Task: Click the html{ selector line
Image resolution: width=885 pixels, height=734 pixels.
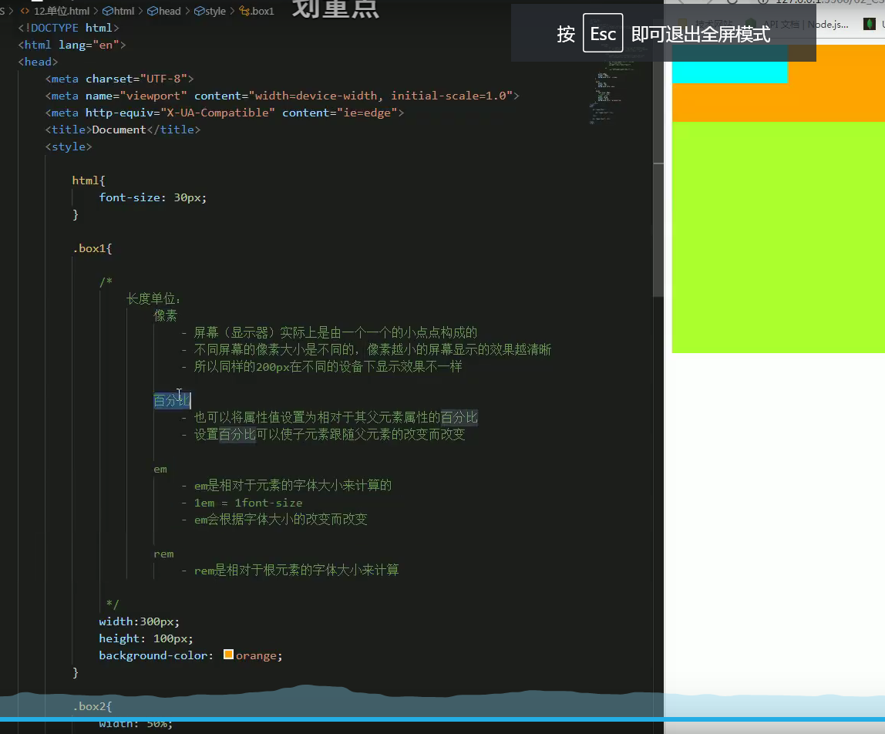Action: 89,180
